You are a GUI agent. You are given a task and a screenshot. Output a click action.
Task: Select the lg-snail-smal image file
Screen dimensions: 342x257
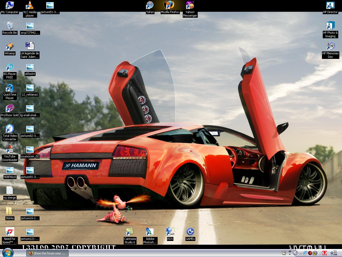(30, 111)
